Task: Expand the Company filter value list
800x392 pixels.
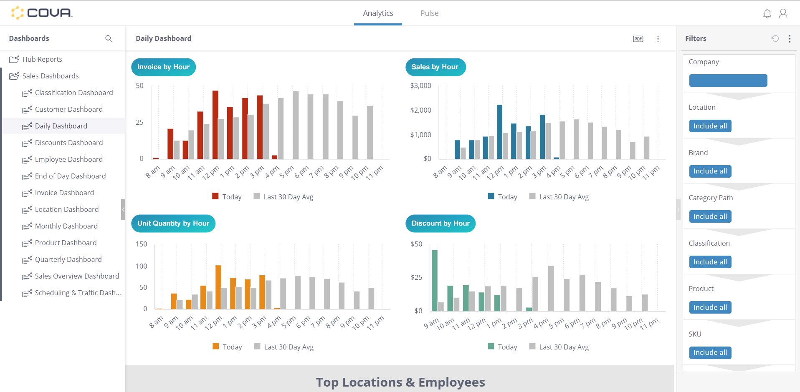Action: (x=738, y=97)
